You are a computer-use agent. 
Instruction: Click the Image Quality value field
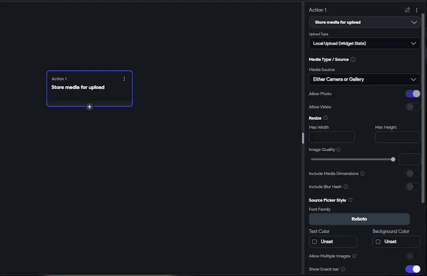click(x=409, y=159)
